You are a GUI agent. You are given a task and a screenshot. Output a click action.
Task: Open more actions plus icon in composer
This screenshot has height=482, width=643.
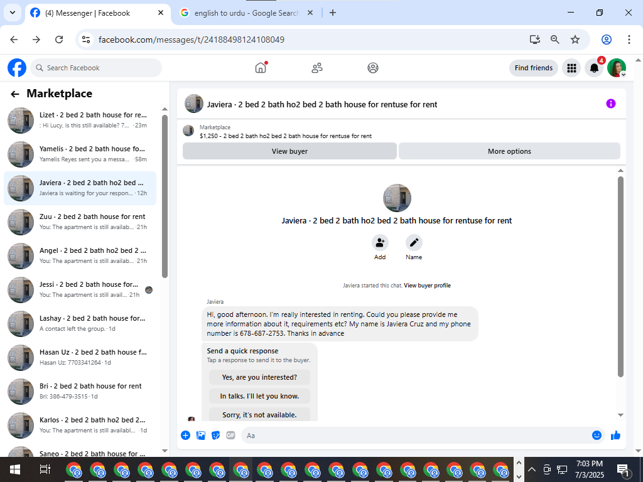[x=185, y=436]
